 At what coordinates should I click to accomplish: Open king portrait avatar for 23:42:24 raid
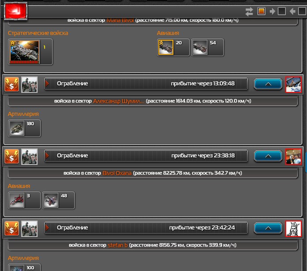pyautogui.click(x=293, y=229)
